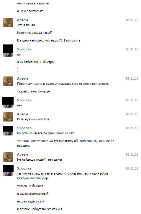This screenshot has height=214, width=141.
Task: Select the timestamp of the "Пирамиду можно" message
Action: click(x=132, y=79)
